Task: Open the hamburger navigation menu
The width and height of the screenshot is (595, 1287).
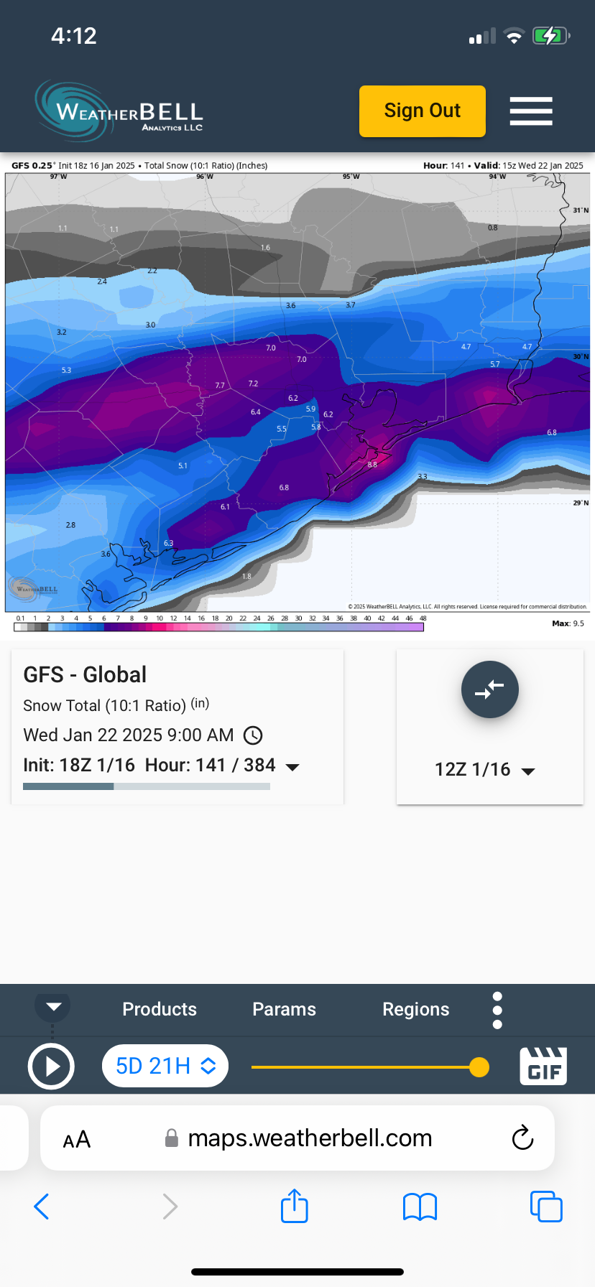Action: coord(531,111)
